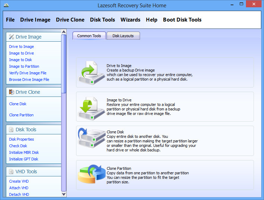
Task: Click Drive to Image sidebar link
Action: [x=22, y=47]
